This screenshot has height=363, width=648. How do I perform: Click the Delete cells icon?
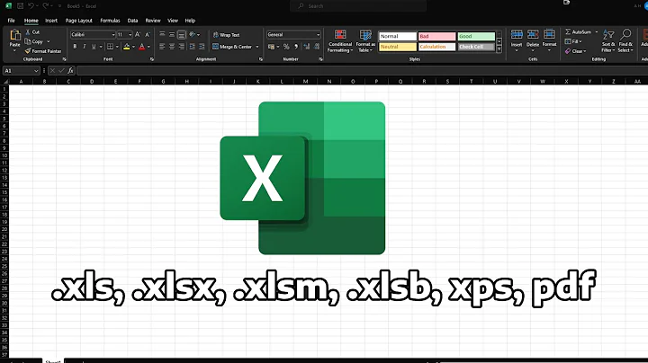[x=533, y=35]
